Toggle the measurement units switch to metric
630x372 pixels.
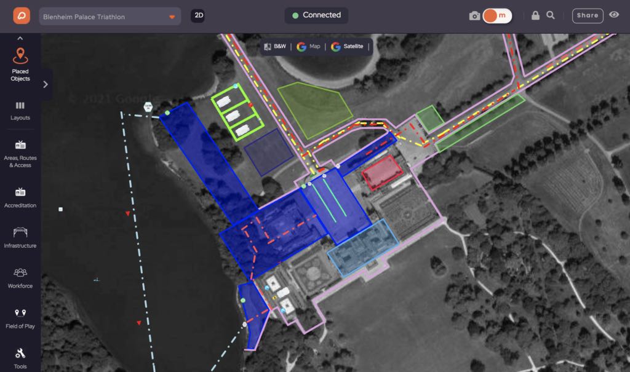click(x=498, y=16)
